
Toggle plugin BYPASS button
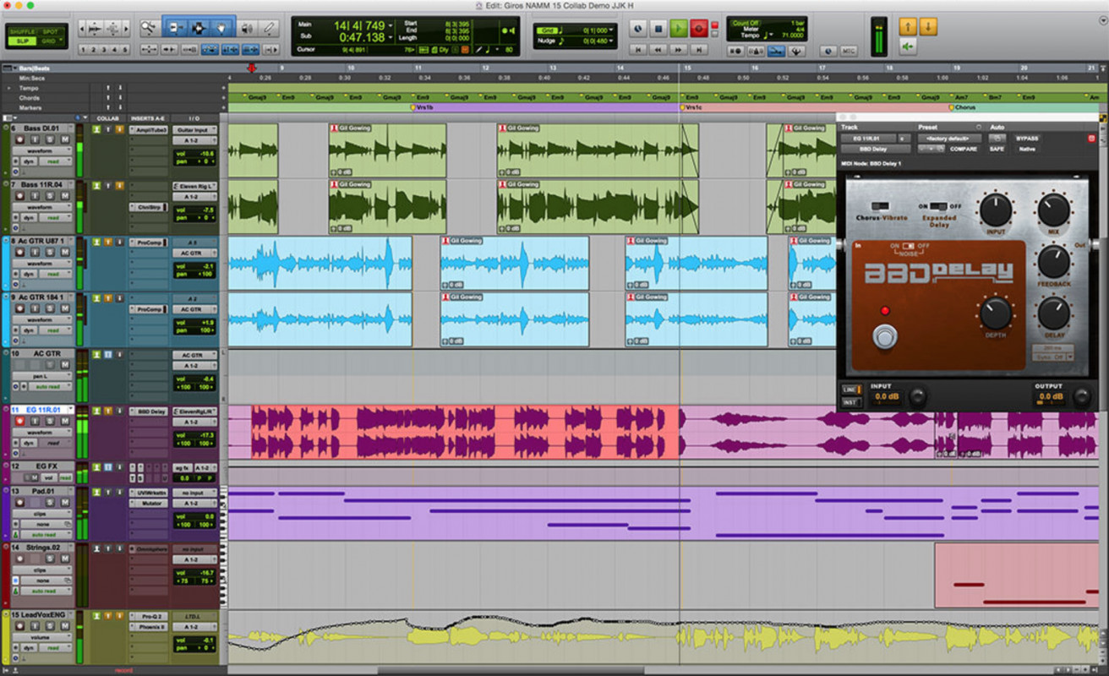point(1026,138)
